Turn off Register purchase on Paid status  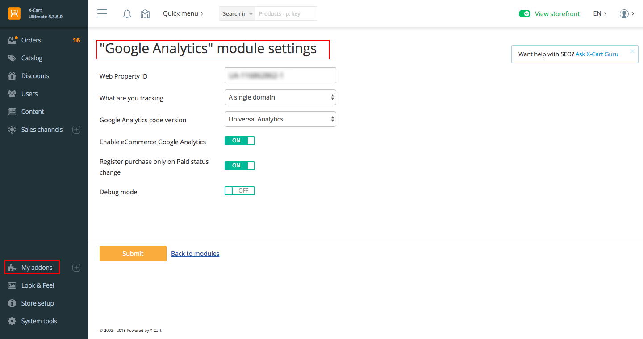click(240, 165)
